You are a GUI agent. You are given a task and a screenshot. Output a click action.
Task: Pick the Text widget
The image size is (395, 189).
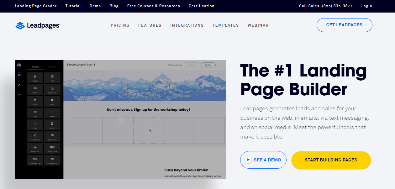point(52,78)
